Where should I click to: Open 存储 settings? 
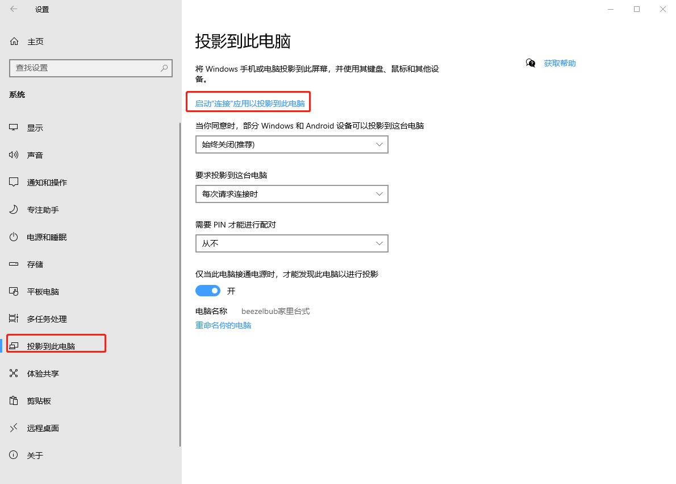click(34, 264)
